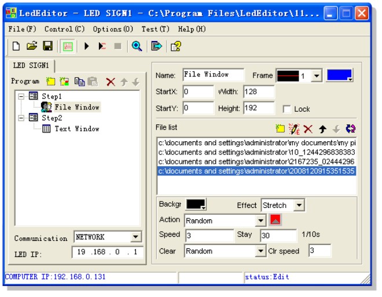The width and height of the screenshot is (382, 297).
Task: Open the Options(O) menu
Action: tap(113, 29)
